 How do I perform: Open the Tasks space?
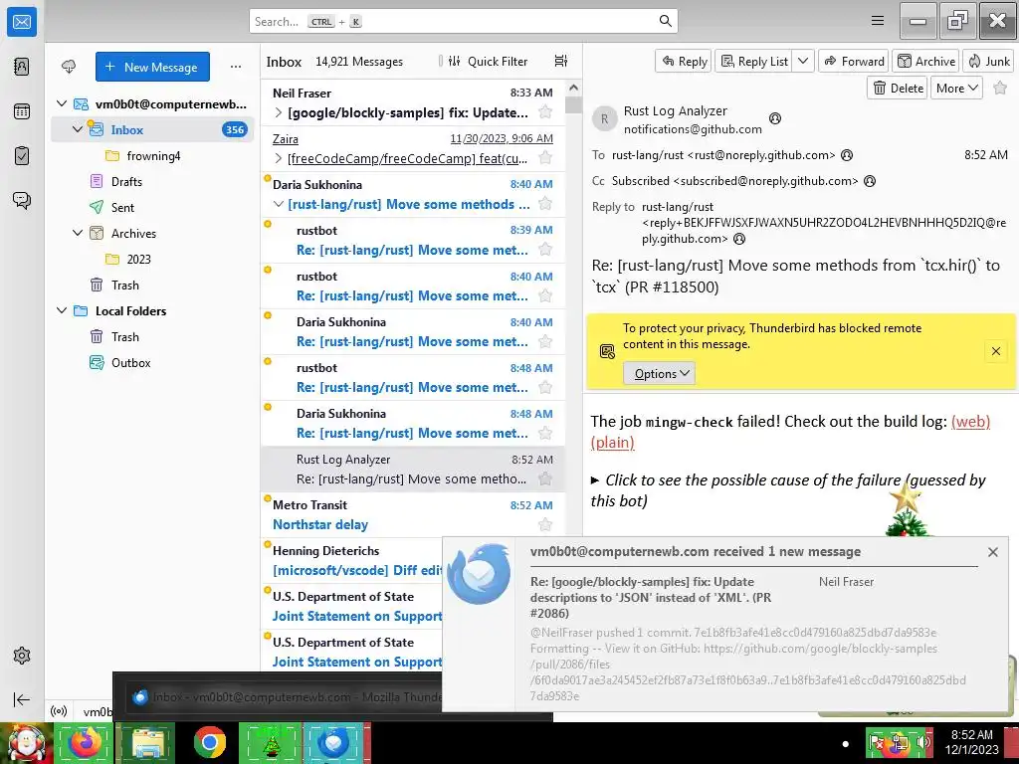22,156
